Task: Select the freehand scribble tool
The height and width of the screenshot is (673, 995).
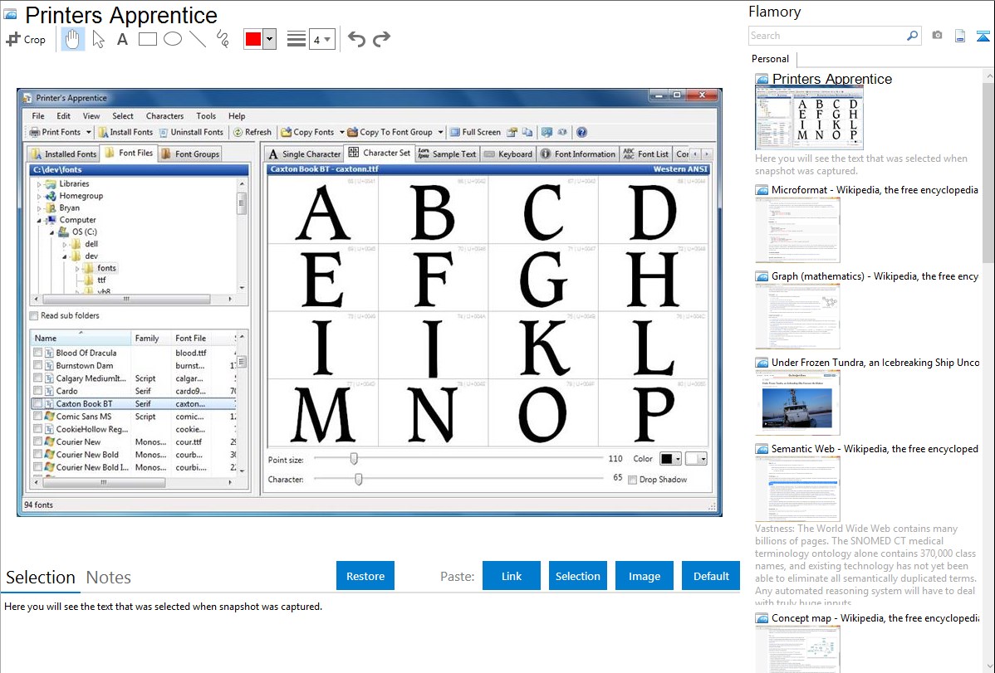Action: pos(223,39)
